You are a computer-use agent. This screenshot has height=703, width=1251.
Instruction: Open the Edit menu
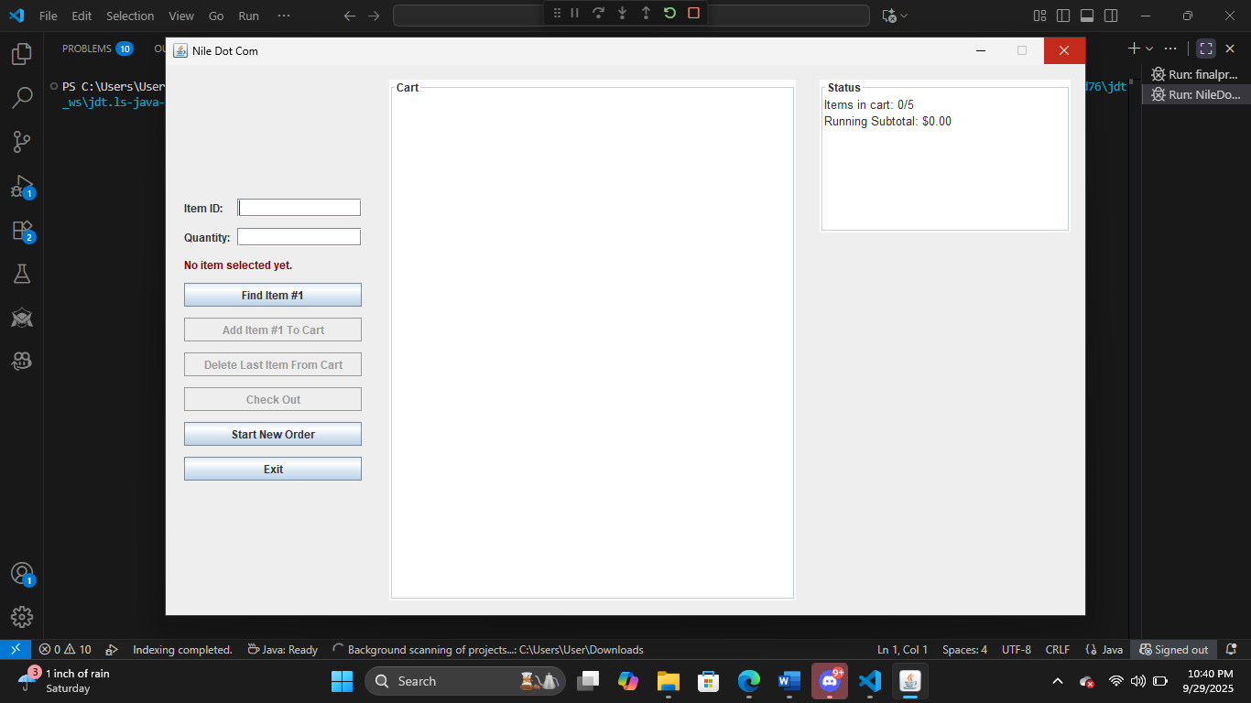[82, 16]
